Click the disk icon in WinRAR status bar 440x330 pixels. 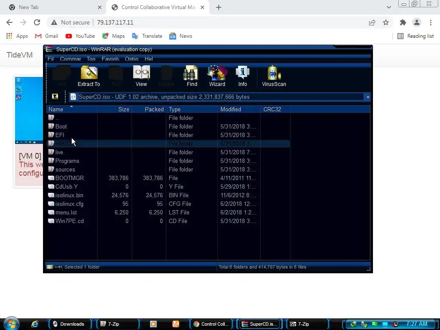coord(49,267)
